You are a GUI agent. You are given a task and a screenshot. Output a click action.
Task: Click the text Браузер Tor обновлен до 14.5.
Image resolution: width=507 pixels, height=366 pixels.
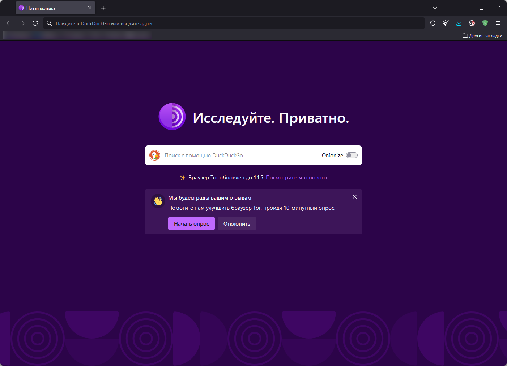coord(226,178)
